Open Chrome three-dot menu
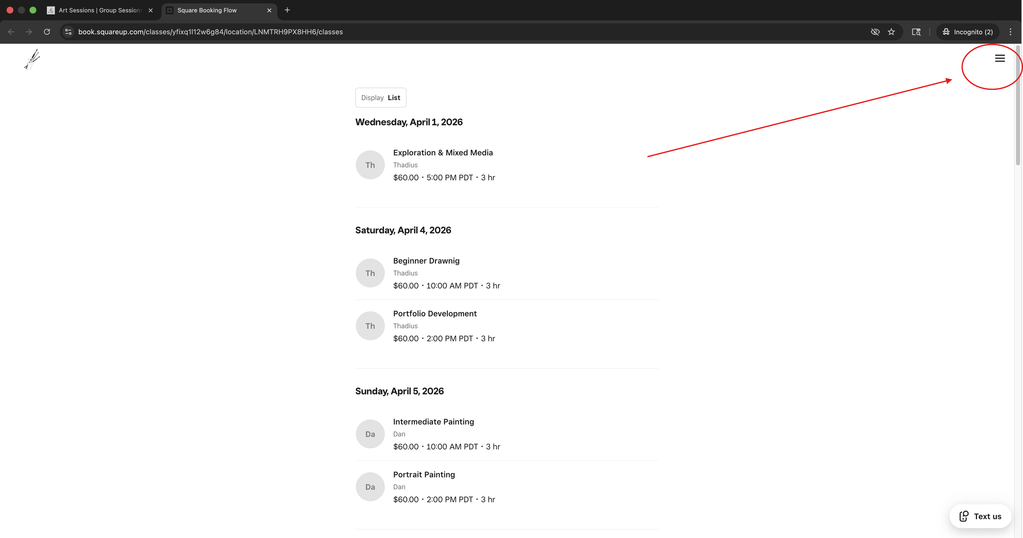The image size is (1023, 538). 1010,32
